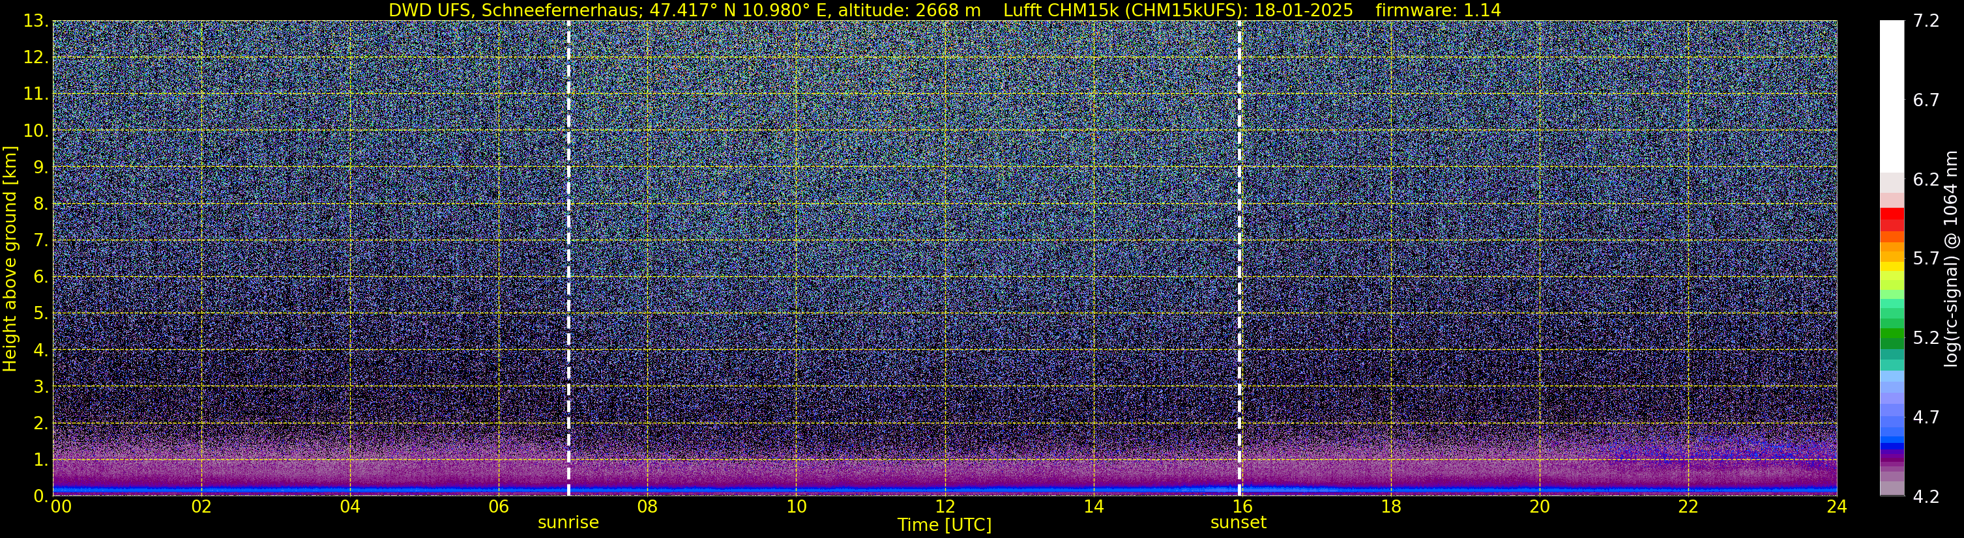Screen dimensions: 1964x538
Task: Click the 12 tick on time axis
Action: click(x=945, y=507)
